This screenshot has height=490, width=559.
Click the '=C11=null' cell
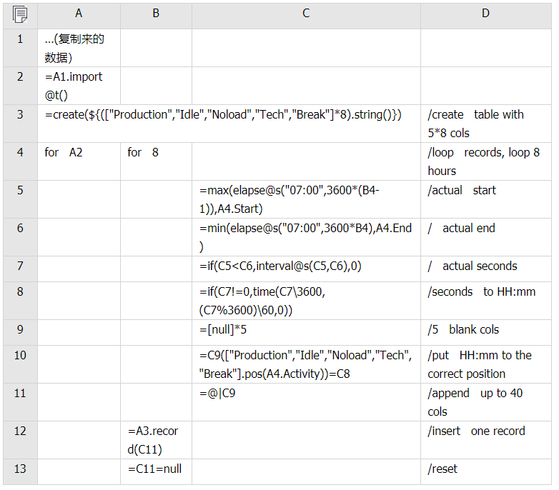pos(156,469)
